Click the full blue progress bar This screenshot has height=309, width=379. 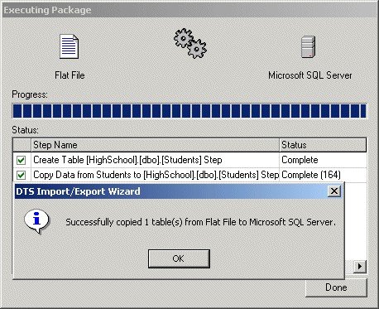pyautogui.click(x=189, y=111)
